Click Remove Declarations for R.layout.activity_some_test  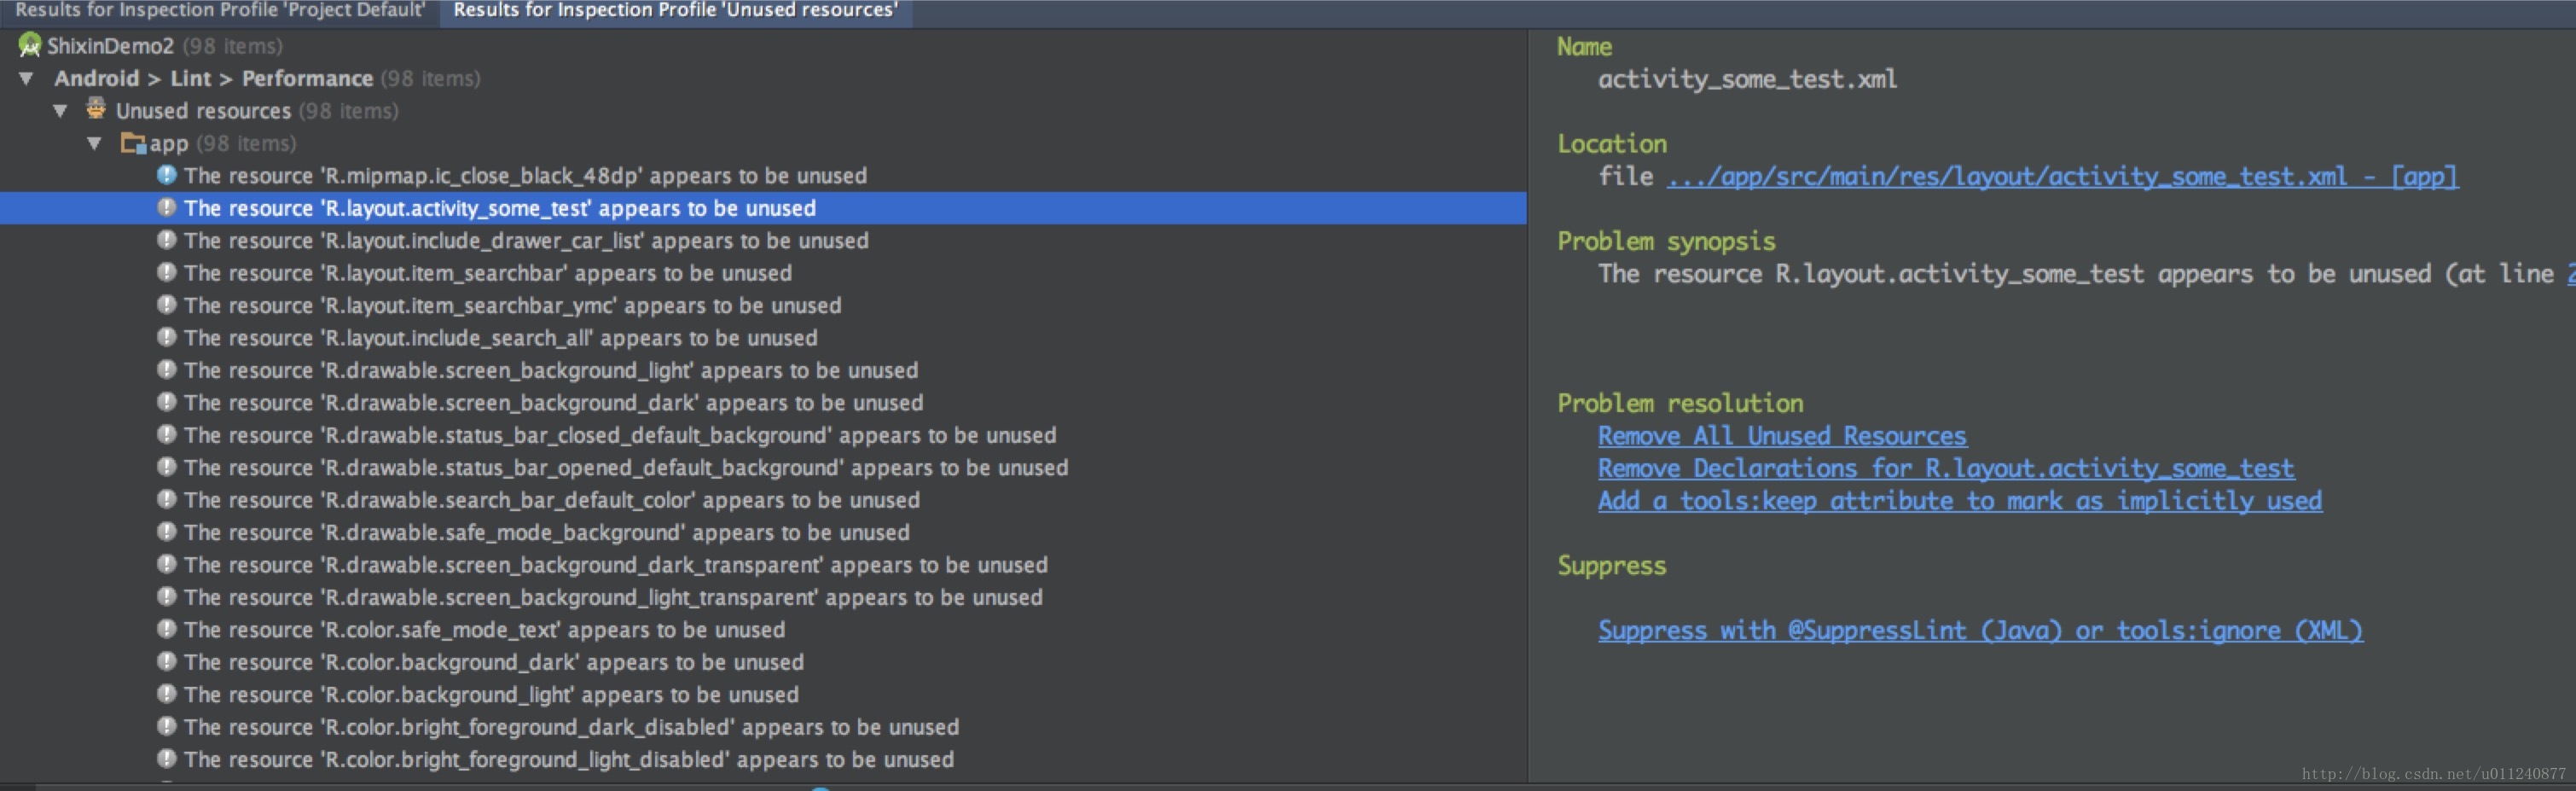coord(1946,468)
